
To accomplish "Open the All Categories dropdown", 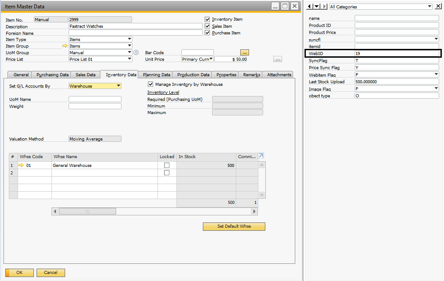I will click(429, 7).
